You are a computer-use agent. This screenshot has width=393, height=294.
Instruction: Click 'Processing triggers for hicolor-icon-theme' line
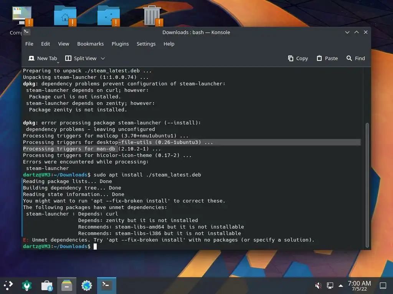(107, 155)
